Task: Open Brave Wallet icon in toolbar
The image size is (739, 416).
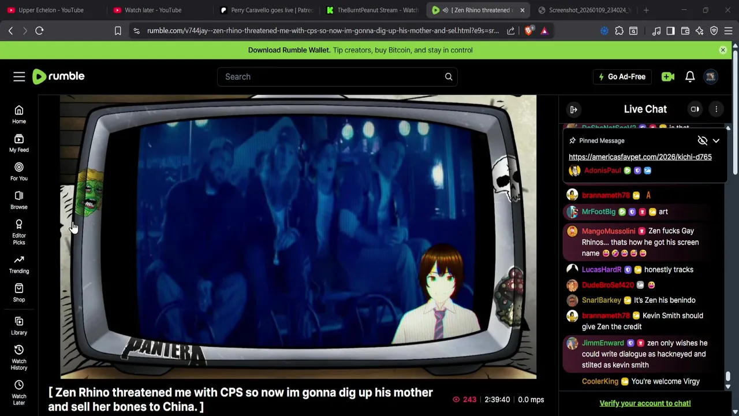Action: [x=685, y=31]
